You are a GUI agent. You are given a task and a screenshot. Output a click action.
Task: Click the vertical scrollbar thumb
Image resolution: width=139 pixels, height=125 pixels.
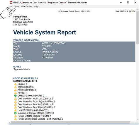(x=138, y=27)
